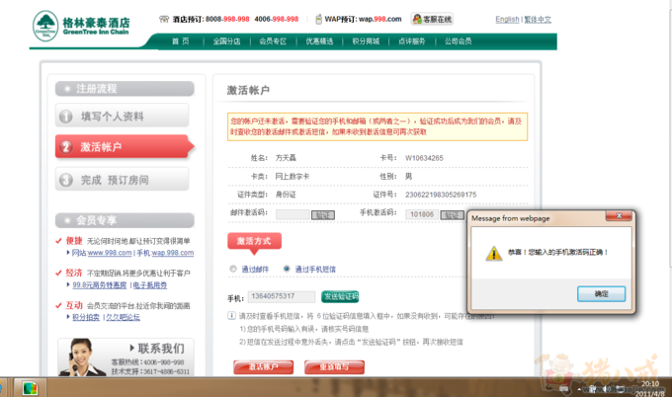Click the red 激活账户 button

click(264, 367)
